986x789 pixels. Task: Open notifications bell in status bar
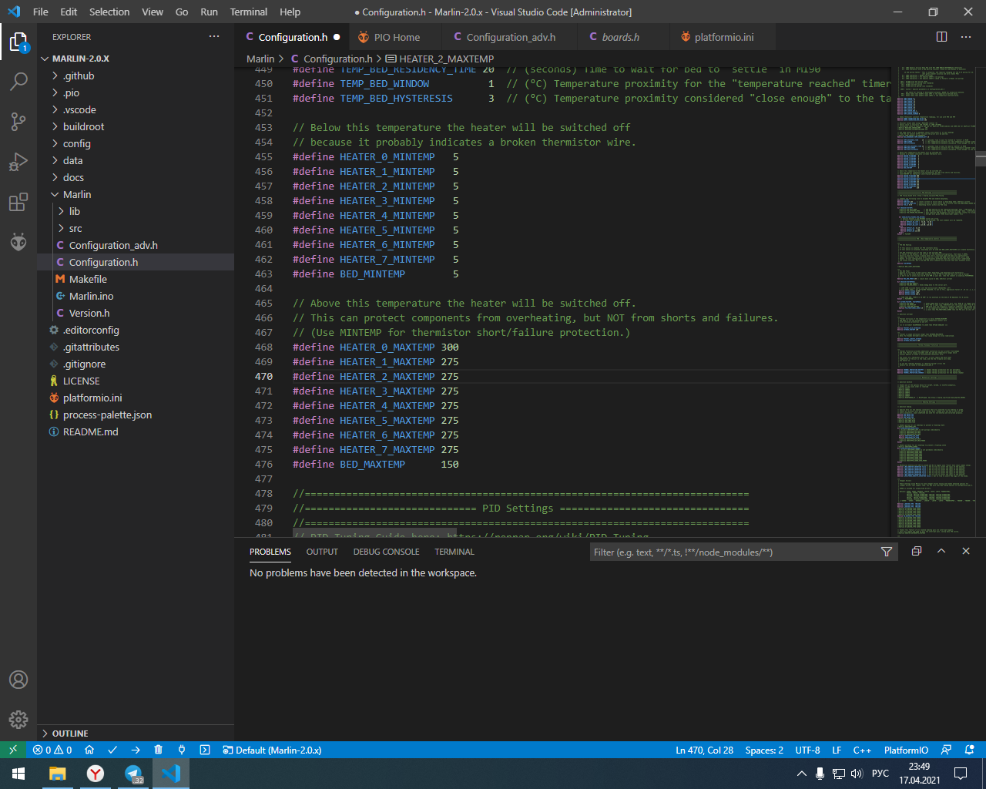pyautogui.click(x=970, y=750)
